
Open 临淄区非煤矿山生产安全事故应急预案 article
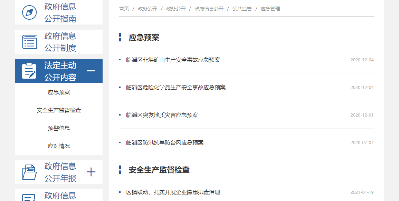tap(173, 60)
